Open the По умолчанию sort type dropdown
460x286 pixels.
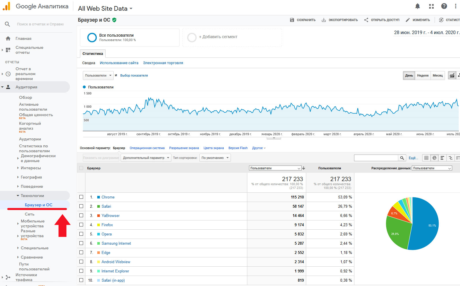(x=215, y=158)
